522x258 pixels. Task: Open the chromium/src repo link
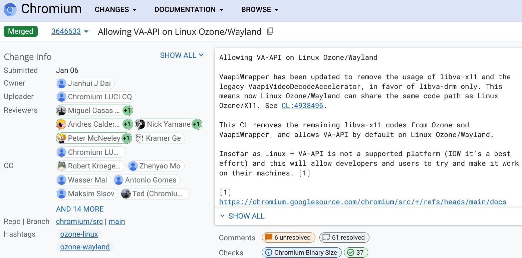(79, 221)
